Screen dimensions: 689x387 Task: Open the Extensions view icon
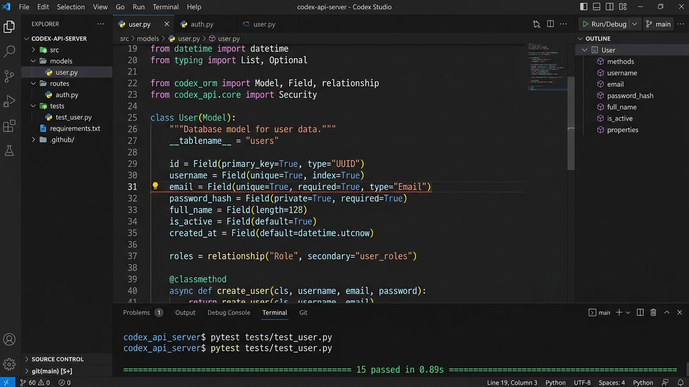[x=9, y=126]
